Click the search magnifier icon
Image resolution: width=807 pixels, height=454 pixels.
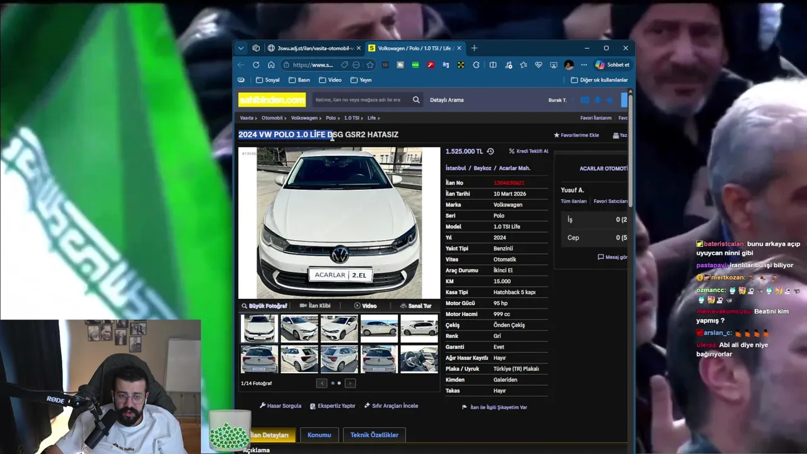(416, 100)
